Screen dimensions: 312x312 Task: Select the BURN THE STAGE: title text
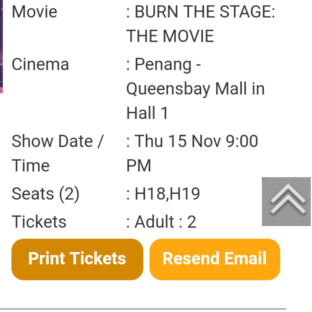[x=205, y=12]
